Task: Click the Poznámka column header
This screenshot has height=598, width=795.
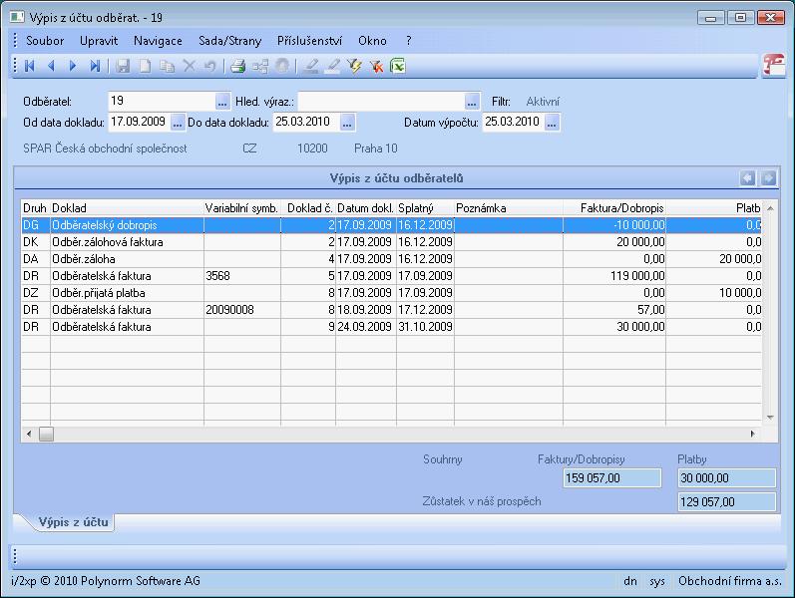Action: coord(508,207)
